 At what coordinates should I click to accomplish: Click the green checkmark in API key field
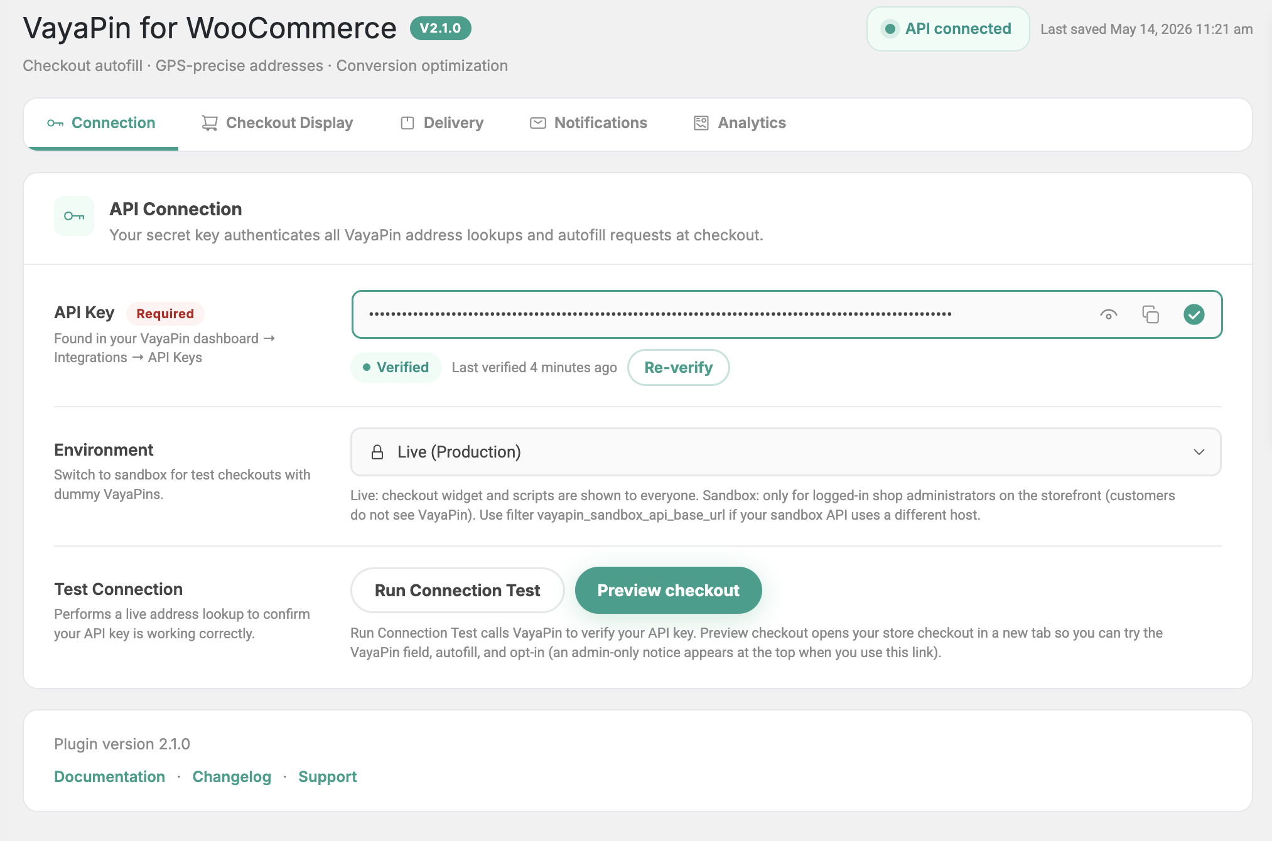[1194, 314]
